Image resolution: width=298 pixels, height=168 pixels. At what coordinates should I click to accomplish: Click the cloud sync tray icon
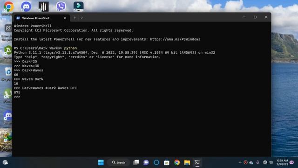pos(251,162)
